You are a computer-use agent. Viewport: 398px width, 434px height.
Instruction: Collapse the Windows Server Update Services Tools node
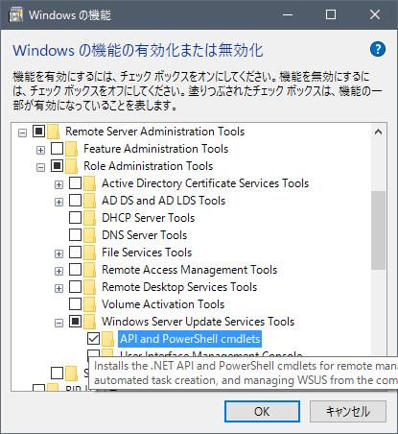59,324
